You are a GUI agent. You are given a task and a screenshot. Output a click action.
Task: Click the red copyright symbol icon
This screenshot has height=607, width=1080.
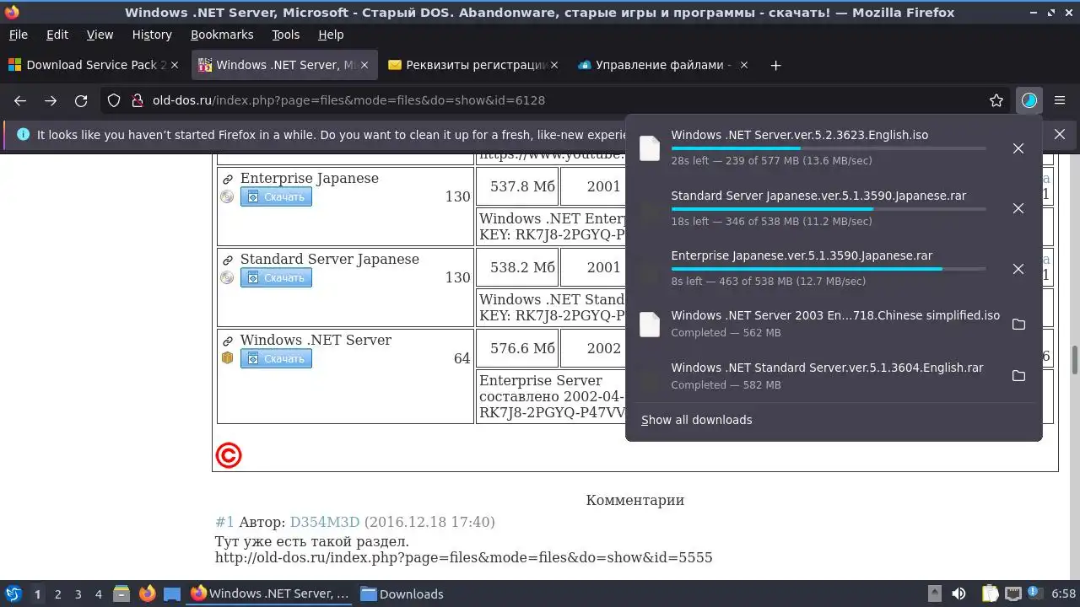tap(229, 455)
